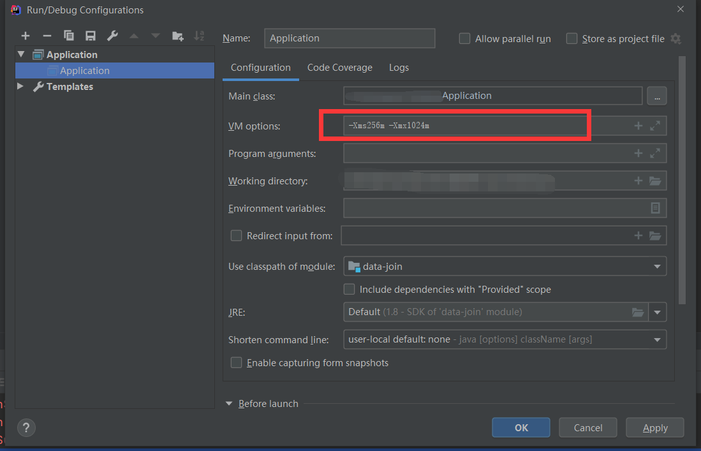Enable Allow parallel run checkbox
The width and height of the screenshot is (701, 451).
464,39
